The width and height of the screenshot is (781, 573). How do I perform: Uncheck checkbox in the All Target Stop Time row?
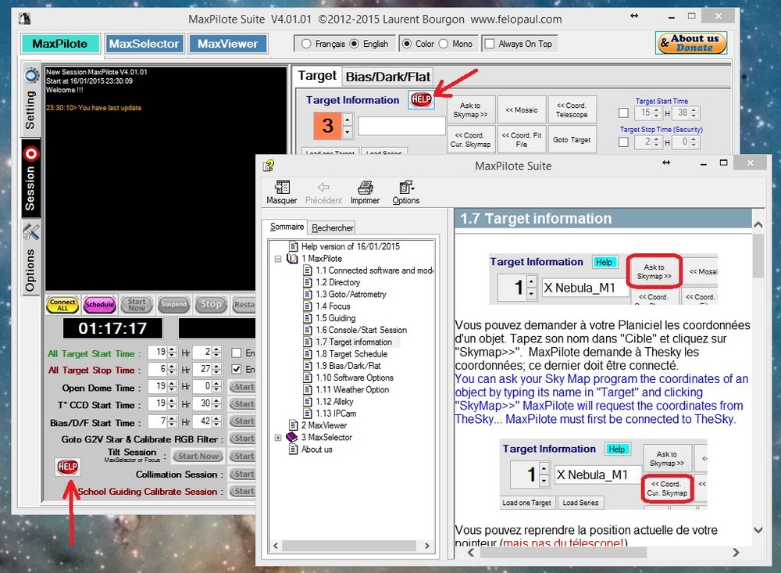click(x=237, y=370)
